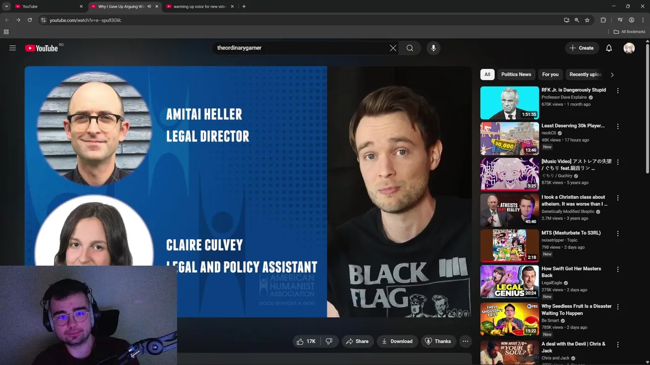The width and height of the screenshot is (650, 365).
Task: Select the Politics News filter chip
Action: tap(516, 75)
